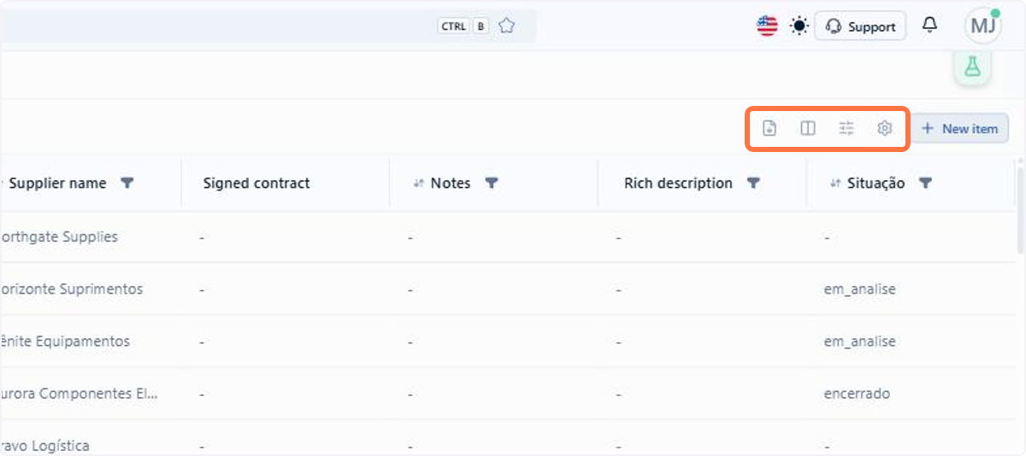Sort by the Situação column arrows

pyautogui.click(x=835, y=183)
